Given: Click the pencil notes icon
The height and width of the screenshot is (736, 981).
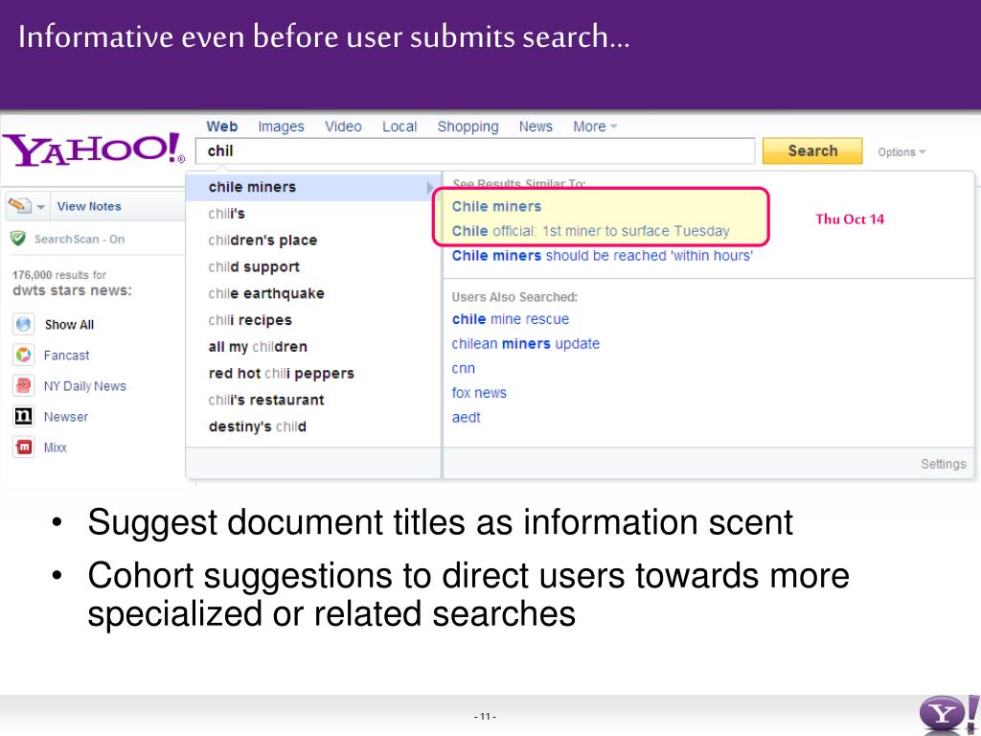Looking at the screenshot, I should coord(19,205).
